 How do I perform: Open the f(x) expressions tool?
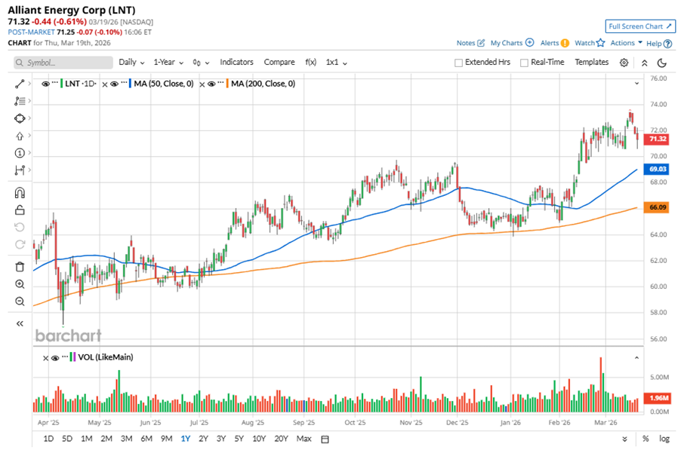coord(310,62)
